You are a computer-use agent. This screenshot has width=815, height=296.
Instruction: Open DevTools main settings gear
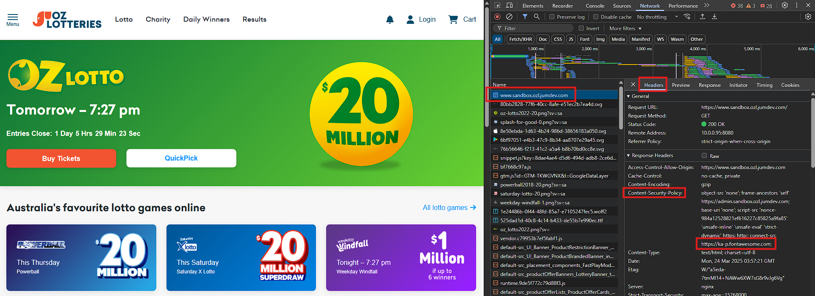tap(785, 6)
